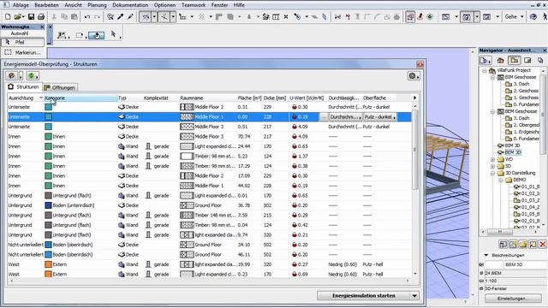The image size is (548, 308).
Task: Click the orange Extern swatch in first West row
Action: (48, 264)
